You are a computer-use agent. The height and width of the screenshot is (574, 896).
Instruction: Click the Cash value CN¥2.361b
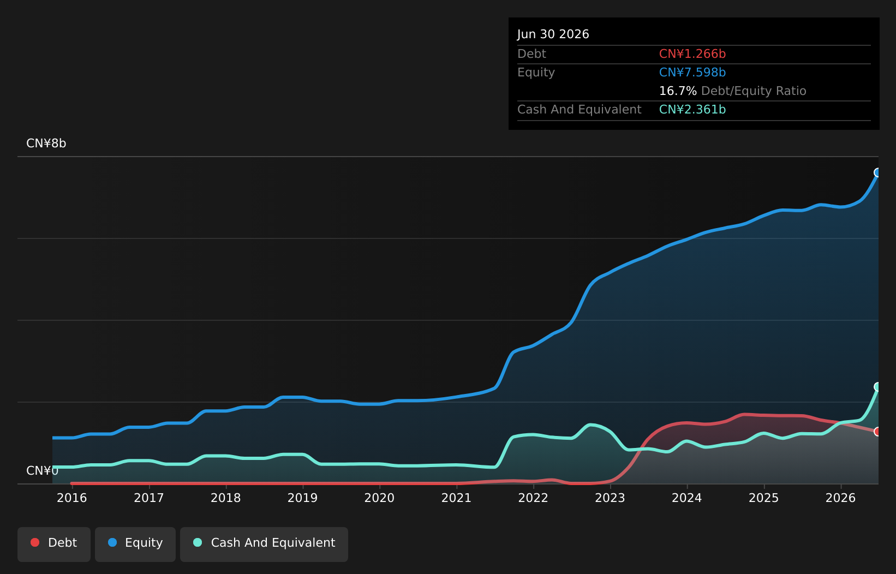[692, 110]
